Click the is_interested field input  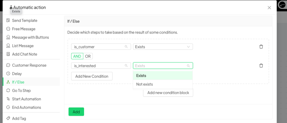click(x=99, y=66)
